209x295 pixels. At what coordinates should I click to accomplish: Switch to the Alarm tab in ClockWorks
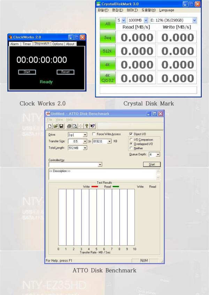click(15, 44)
